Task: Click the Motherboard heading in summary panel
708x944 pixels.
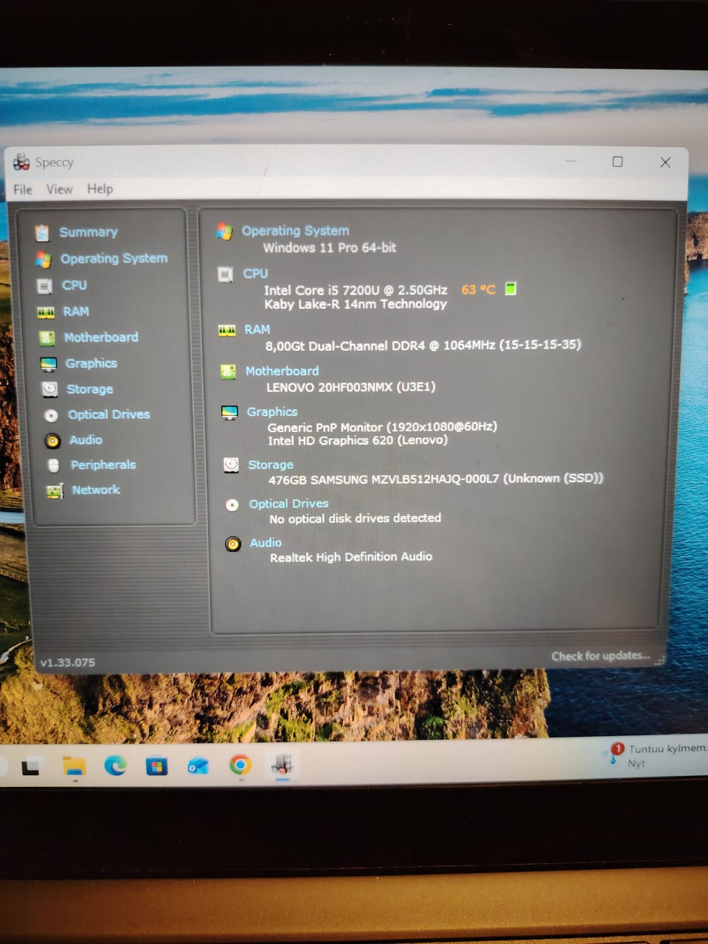Action: pyautogui.click(x=282, y=371)
